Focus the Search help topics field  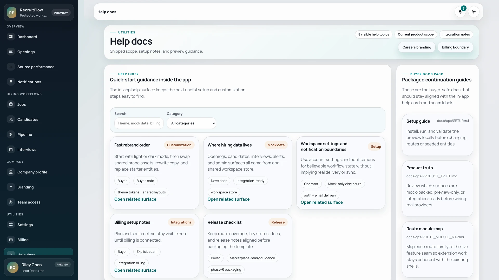pos(139,123)
